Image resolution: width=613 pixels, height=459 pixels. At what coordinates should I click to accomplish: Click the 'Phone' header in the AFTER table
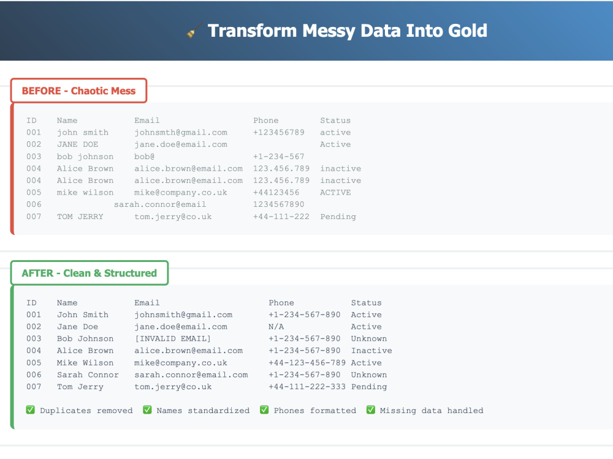click(x=281, y=303)
